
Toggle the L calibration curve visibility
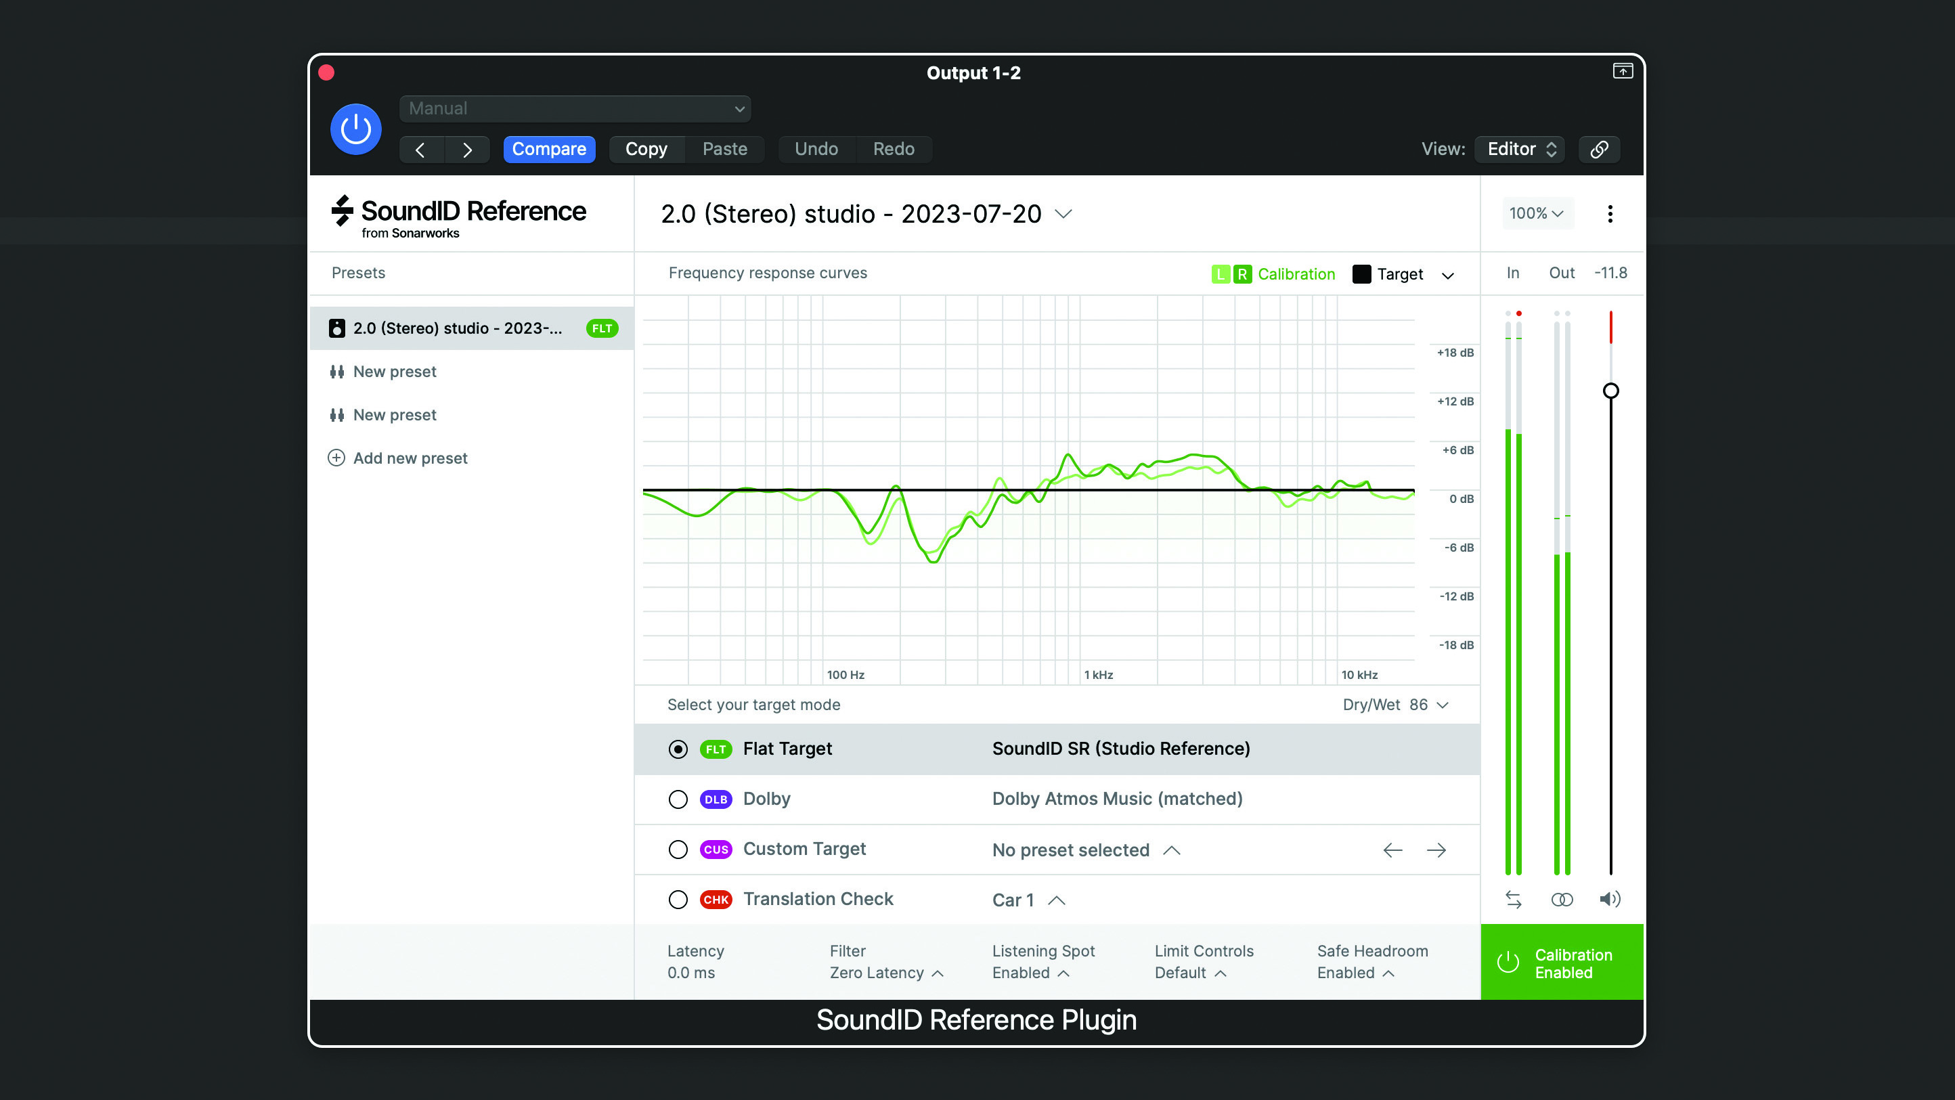1221,274
